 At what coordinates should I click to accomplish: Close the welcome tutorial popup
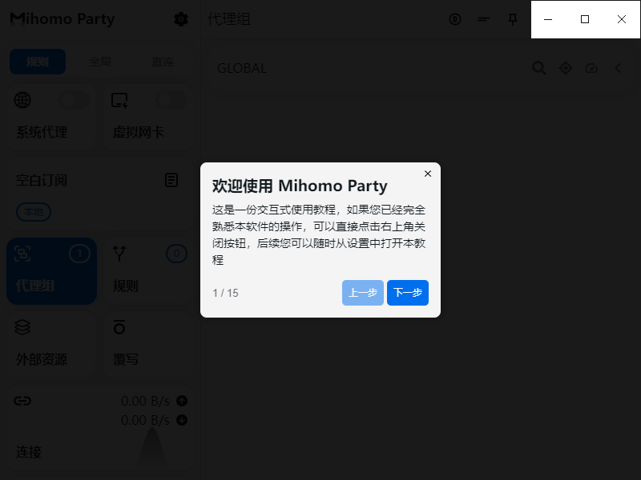point(427,174)
